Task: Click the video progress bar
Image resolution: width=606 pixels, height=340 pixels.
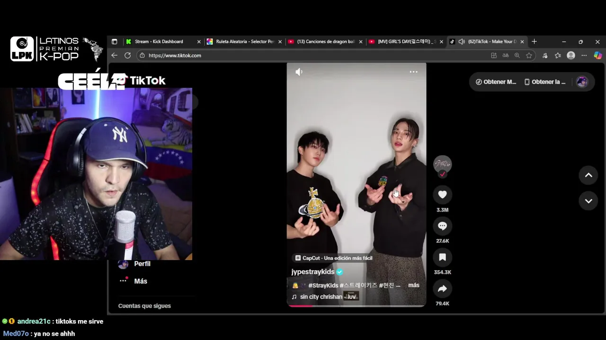Action: (356, 306)
